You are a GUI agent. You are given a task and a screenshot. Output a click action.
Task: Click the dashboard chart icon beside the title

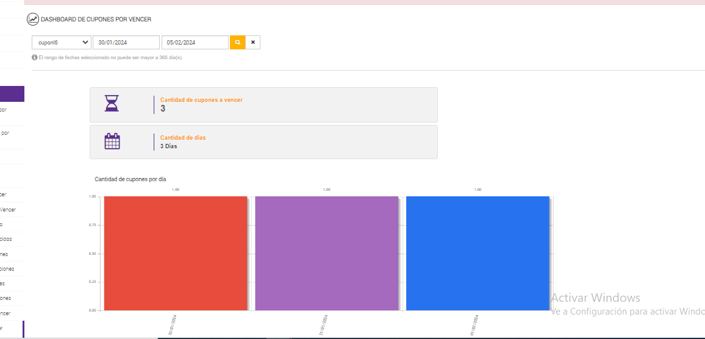(x=32, y=19)
